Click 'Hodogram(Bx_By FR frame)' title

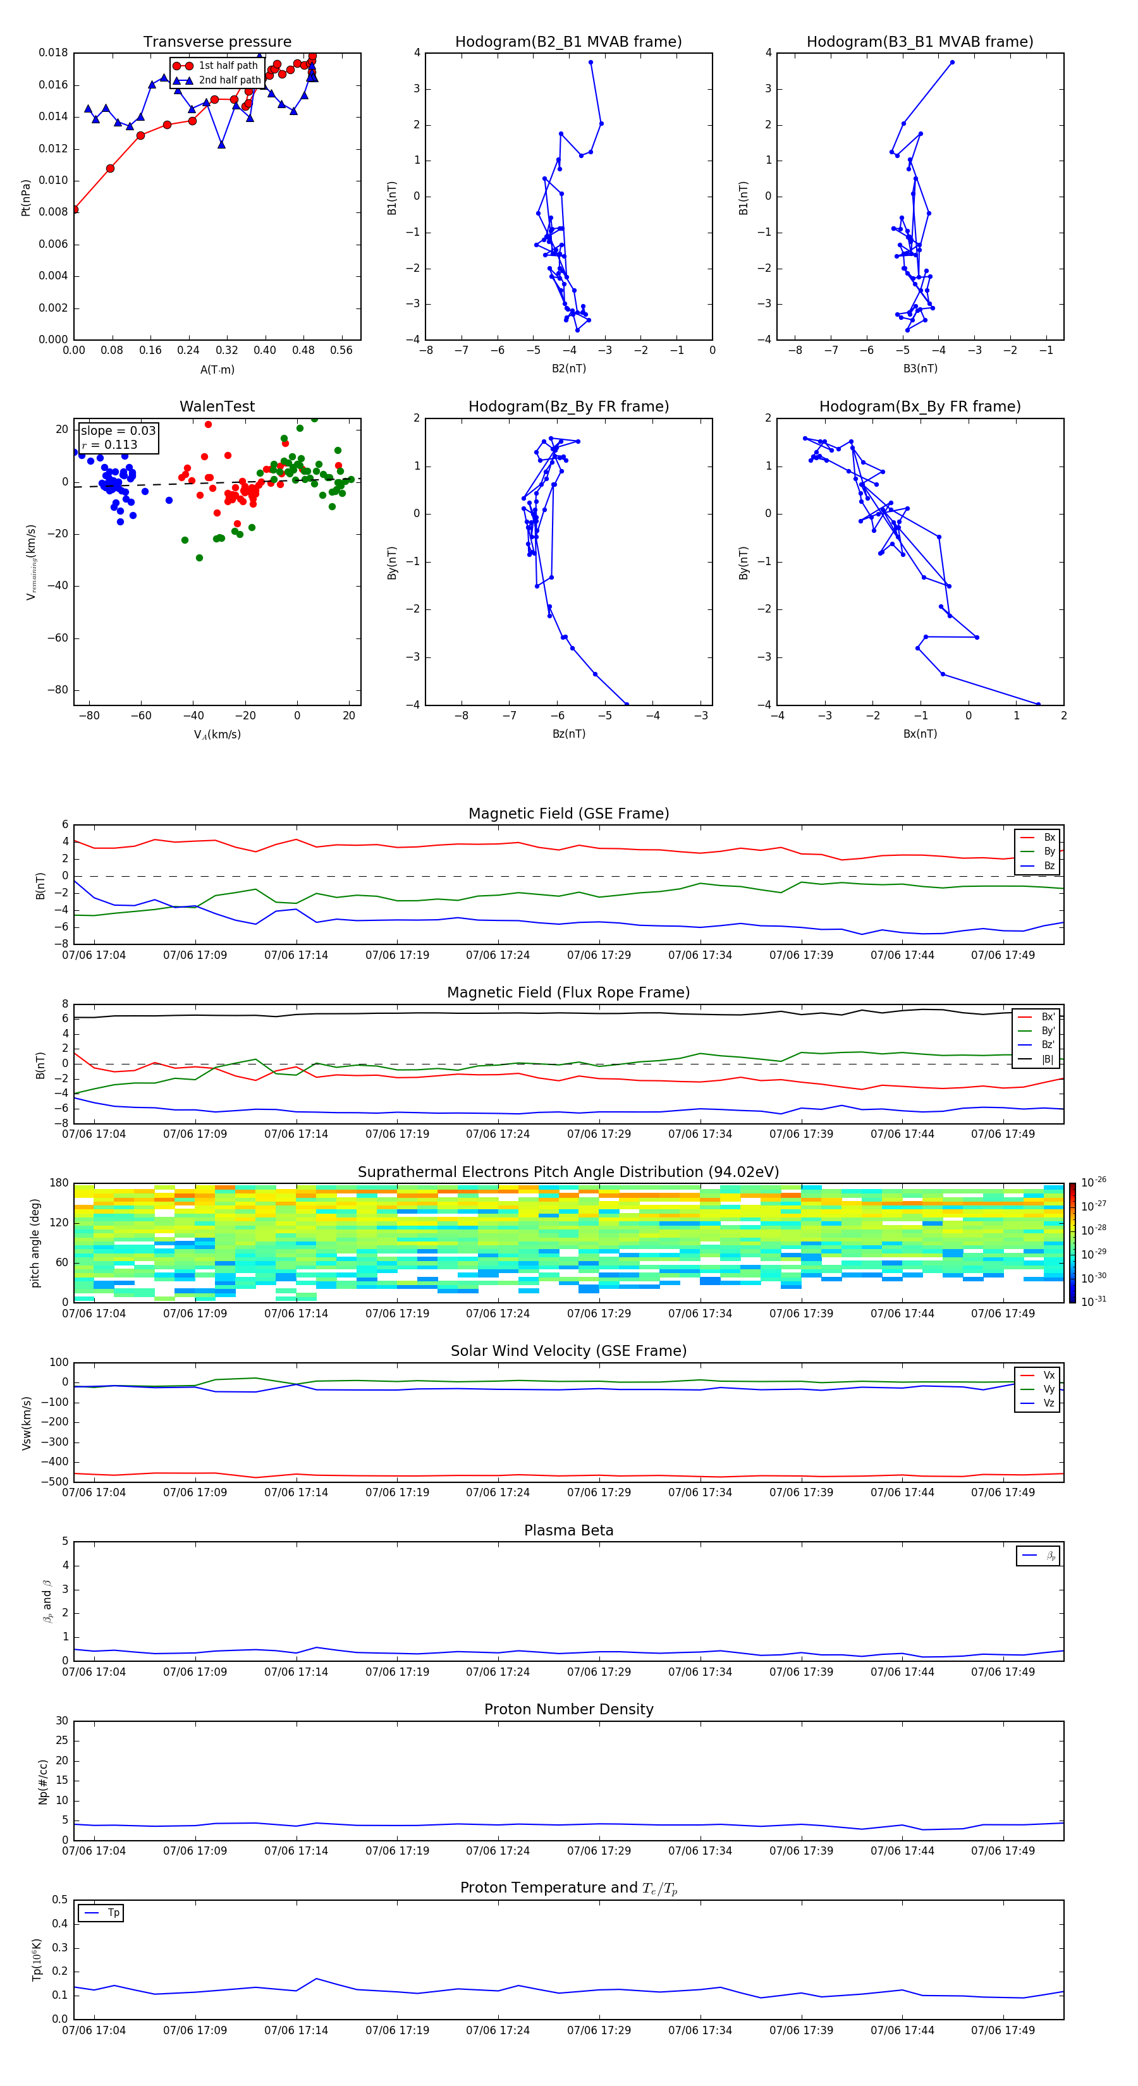click(x=920, y=406)
